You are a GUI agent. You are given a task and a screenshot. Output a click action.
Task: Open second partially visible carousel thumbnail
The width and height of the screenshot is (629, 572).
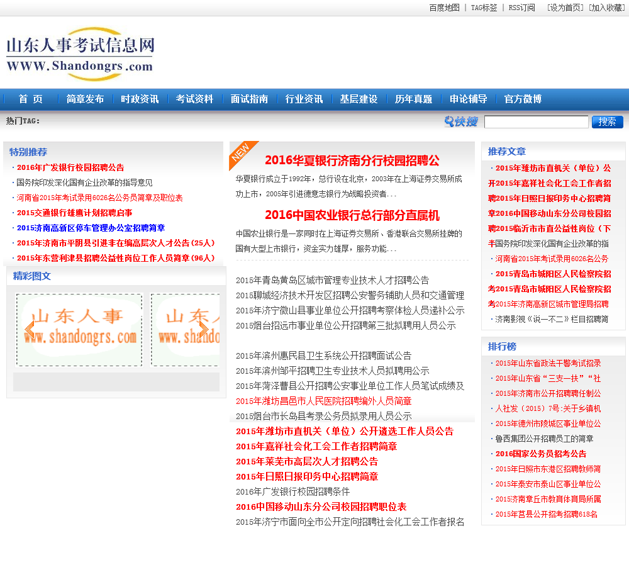click(186, 330)
